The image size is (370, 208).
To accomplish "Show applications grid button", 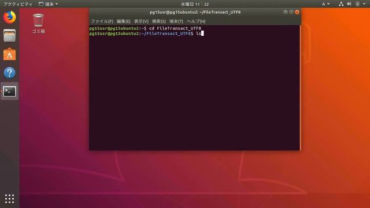I will [9, 199].
